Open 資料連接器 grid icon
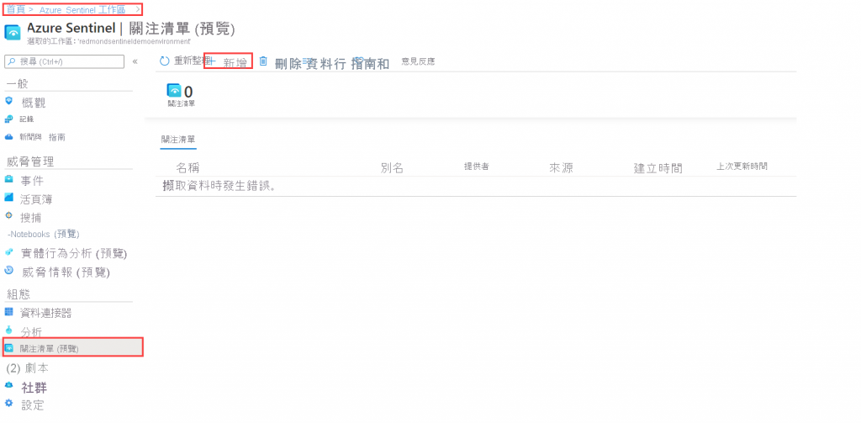861x423 pixels. [x=8, y=312]
